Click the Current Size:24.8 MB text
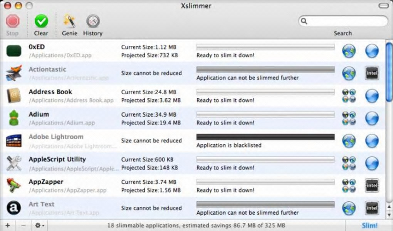Screen dimensions: 393x231 [x=149, y=92]
